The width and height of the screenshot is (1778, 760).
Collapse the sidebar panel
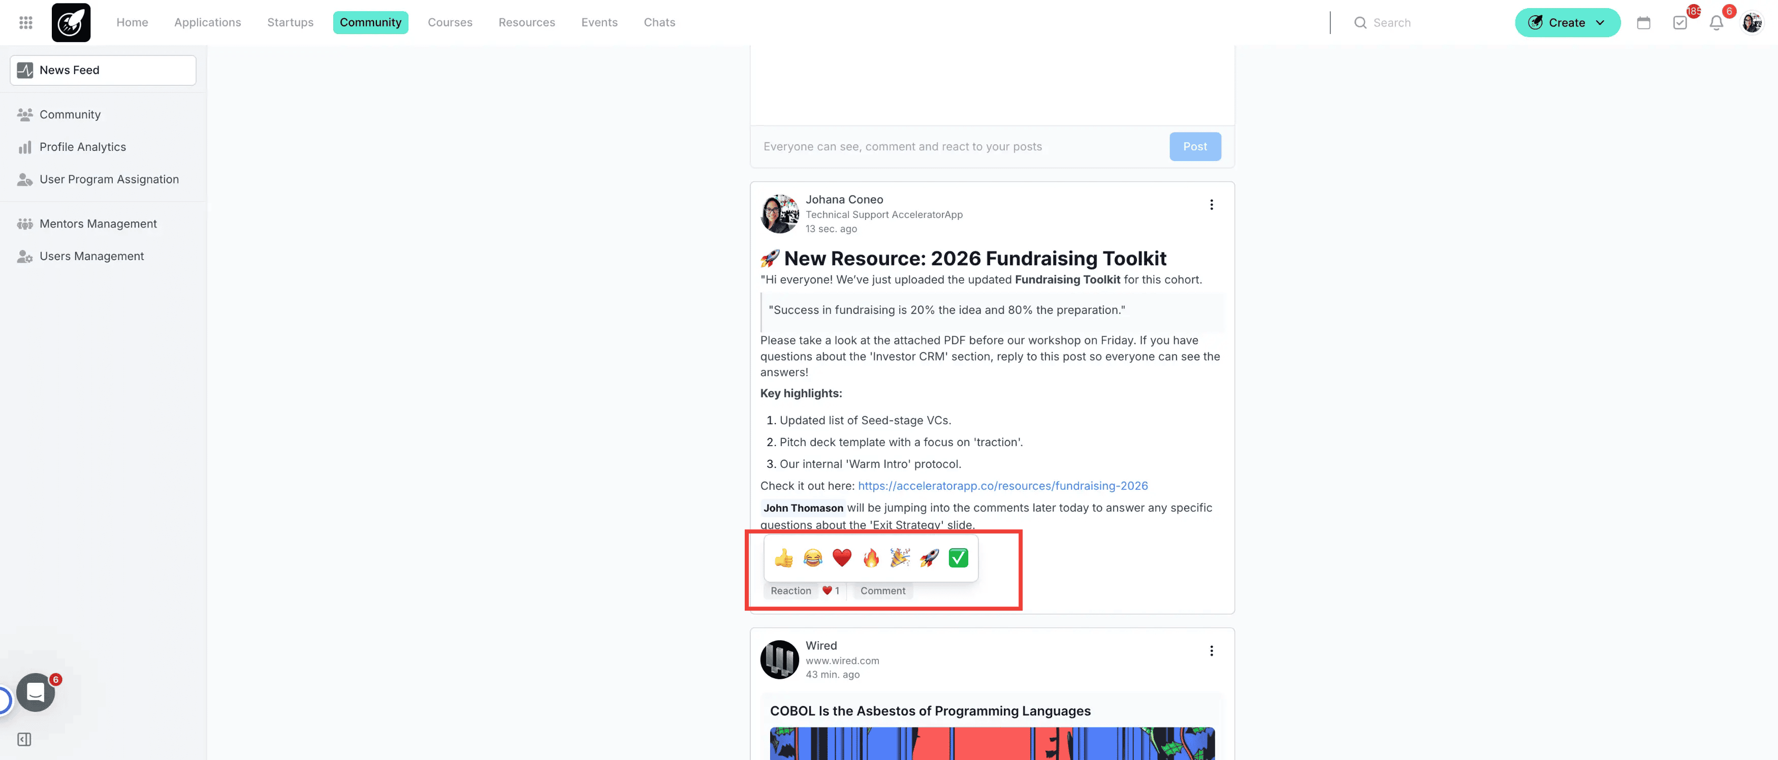point(24,739)
